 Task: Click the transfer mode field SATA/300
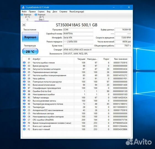(x=78, y=42)
